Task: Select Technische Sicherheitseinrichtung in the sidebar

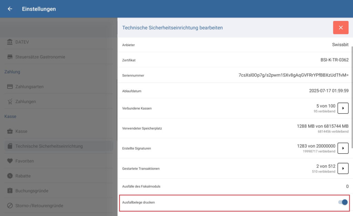Action: pyautogui.click(x=52, y=146)
